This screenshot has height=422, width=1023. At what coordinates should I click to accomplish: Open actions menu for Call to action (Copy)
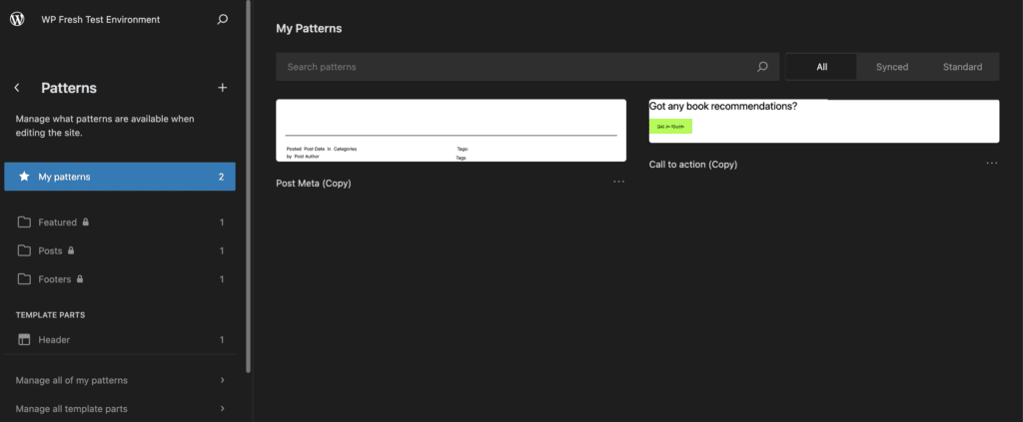991,163
